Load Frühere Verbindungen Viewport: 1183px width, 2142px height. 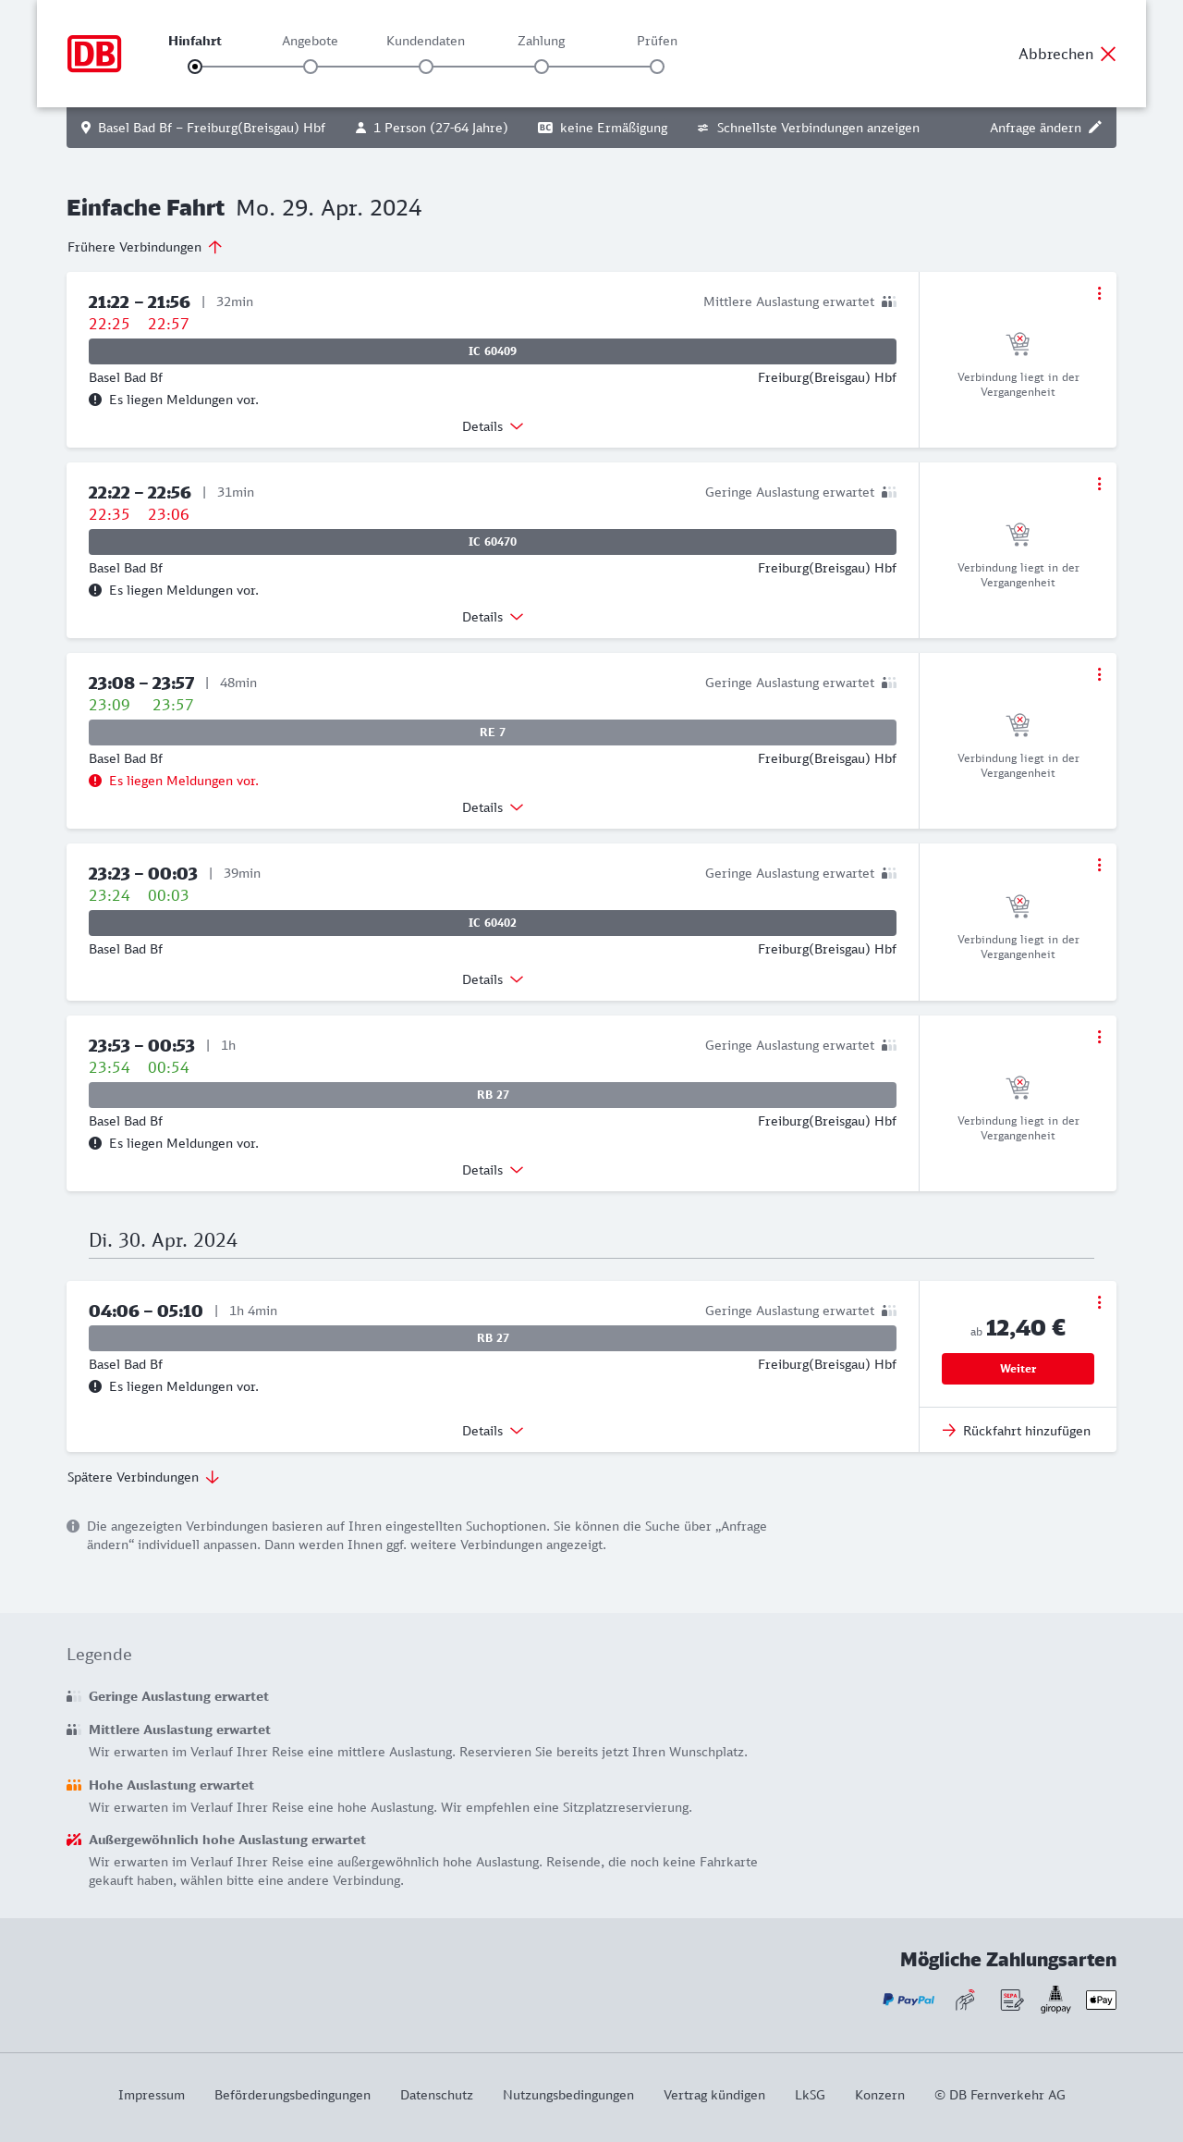tap(145, 247)
